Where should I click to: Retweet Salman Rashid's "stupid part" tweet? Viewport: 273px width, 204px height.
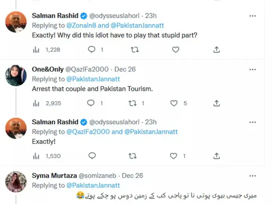pos(134,50)
